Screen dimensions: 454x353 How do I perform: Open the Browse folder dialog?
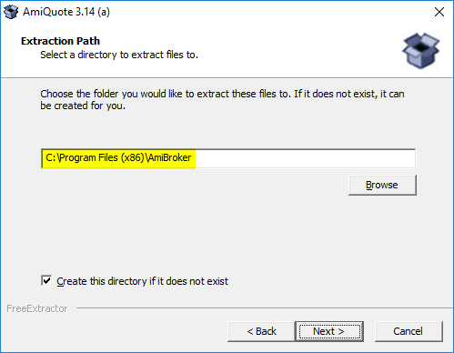click(x=382, y=185)
